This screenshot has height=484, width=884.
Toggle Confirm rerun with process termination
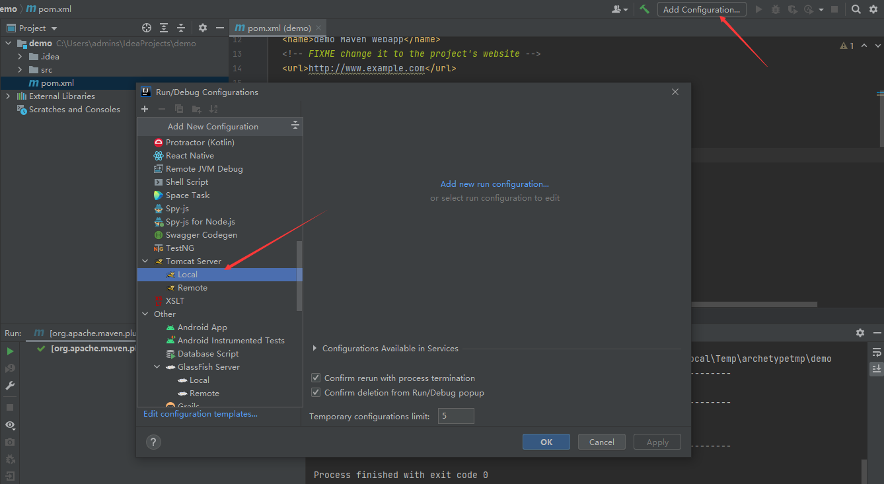[316, 378]
